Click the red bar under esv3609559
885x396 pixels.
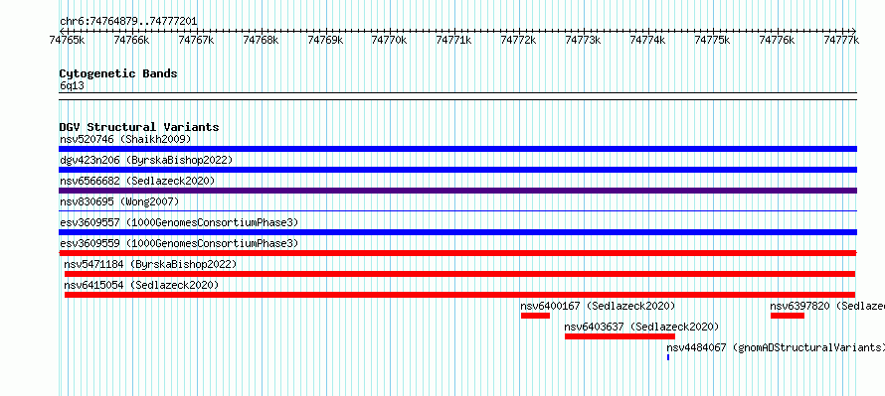click(x=457, y=253)
